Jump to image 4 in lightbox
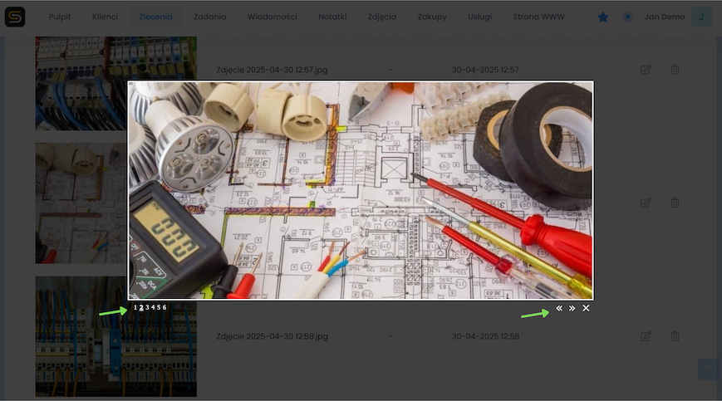722x401 pixels. tap(153, 307)
